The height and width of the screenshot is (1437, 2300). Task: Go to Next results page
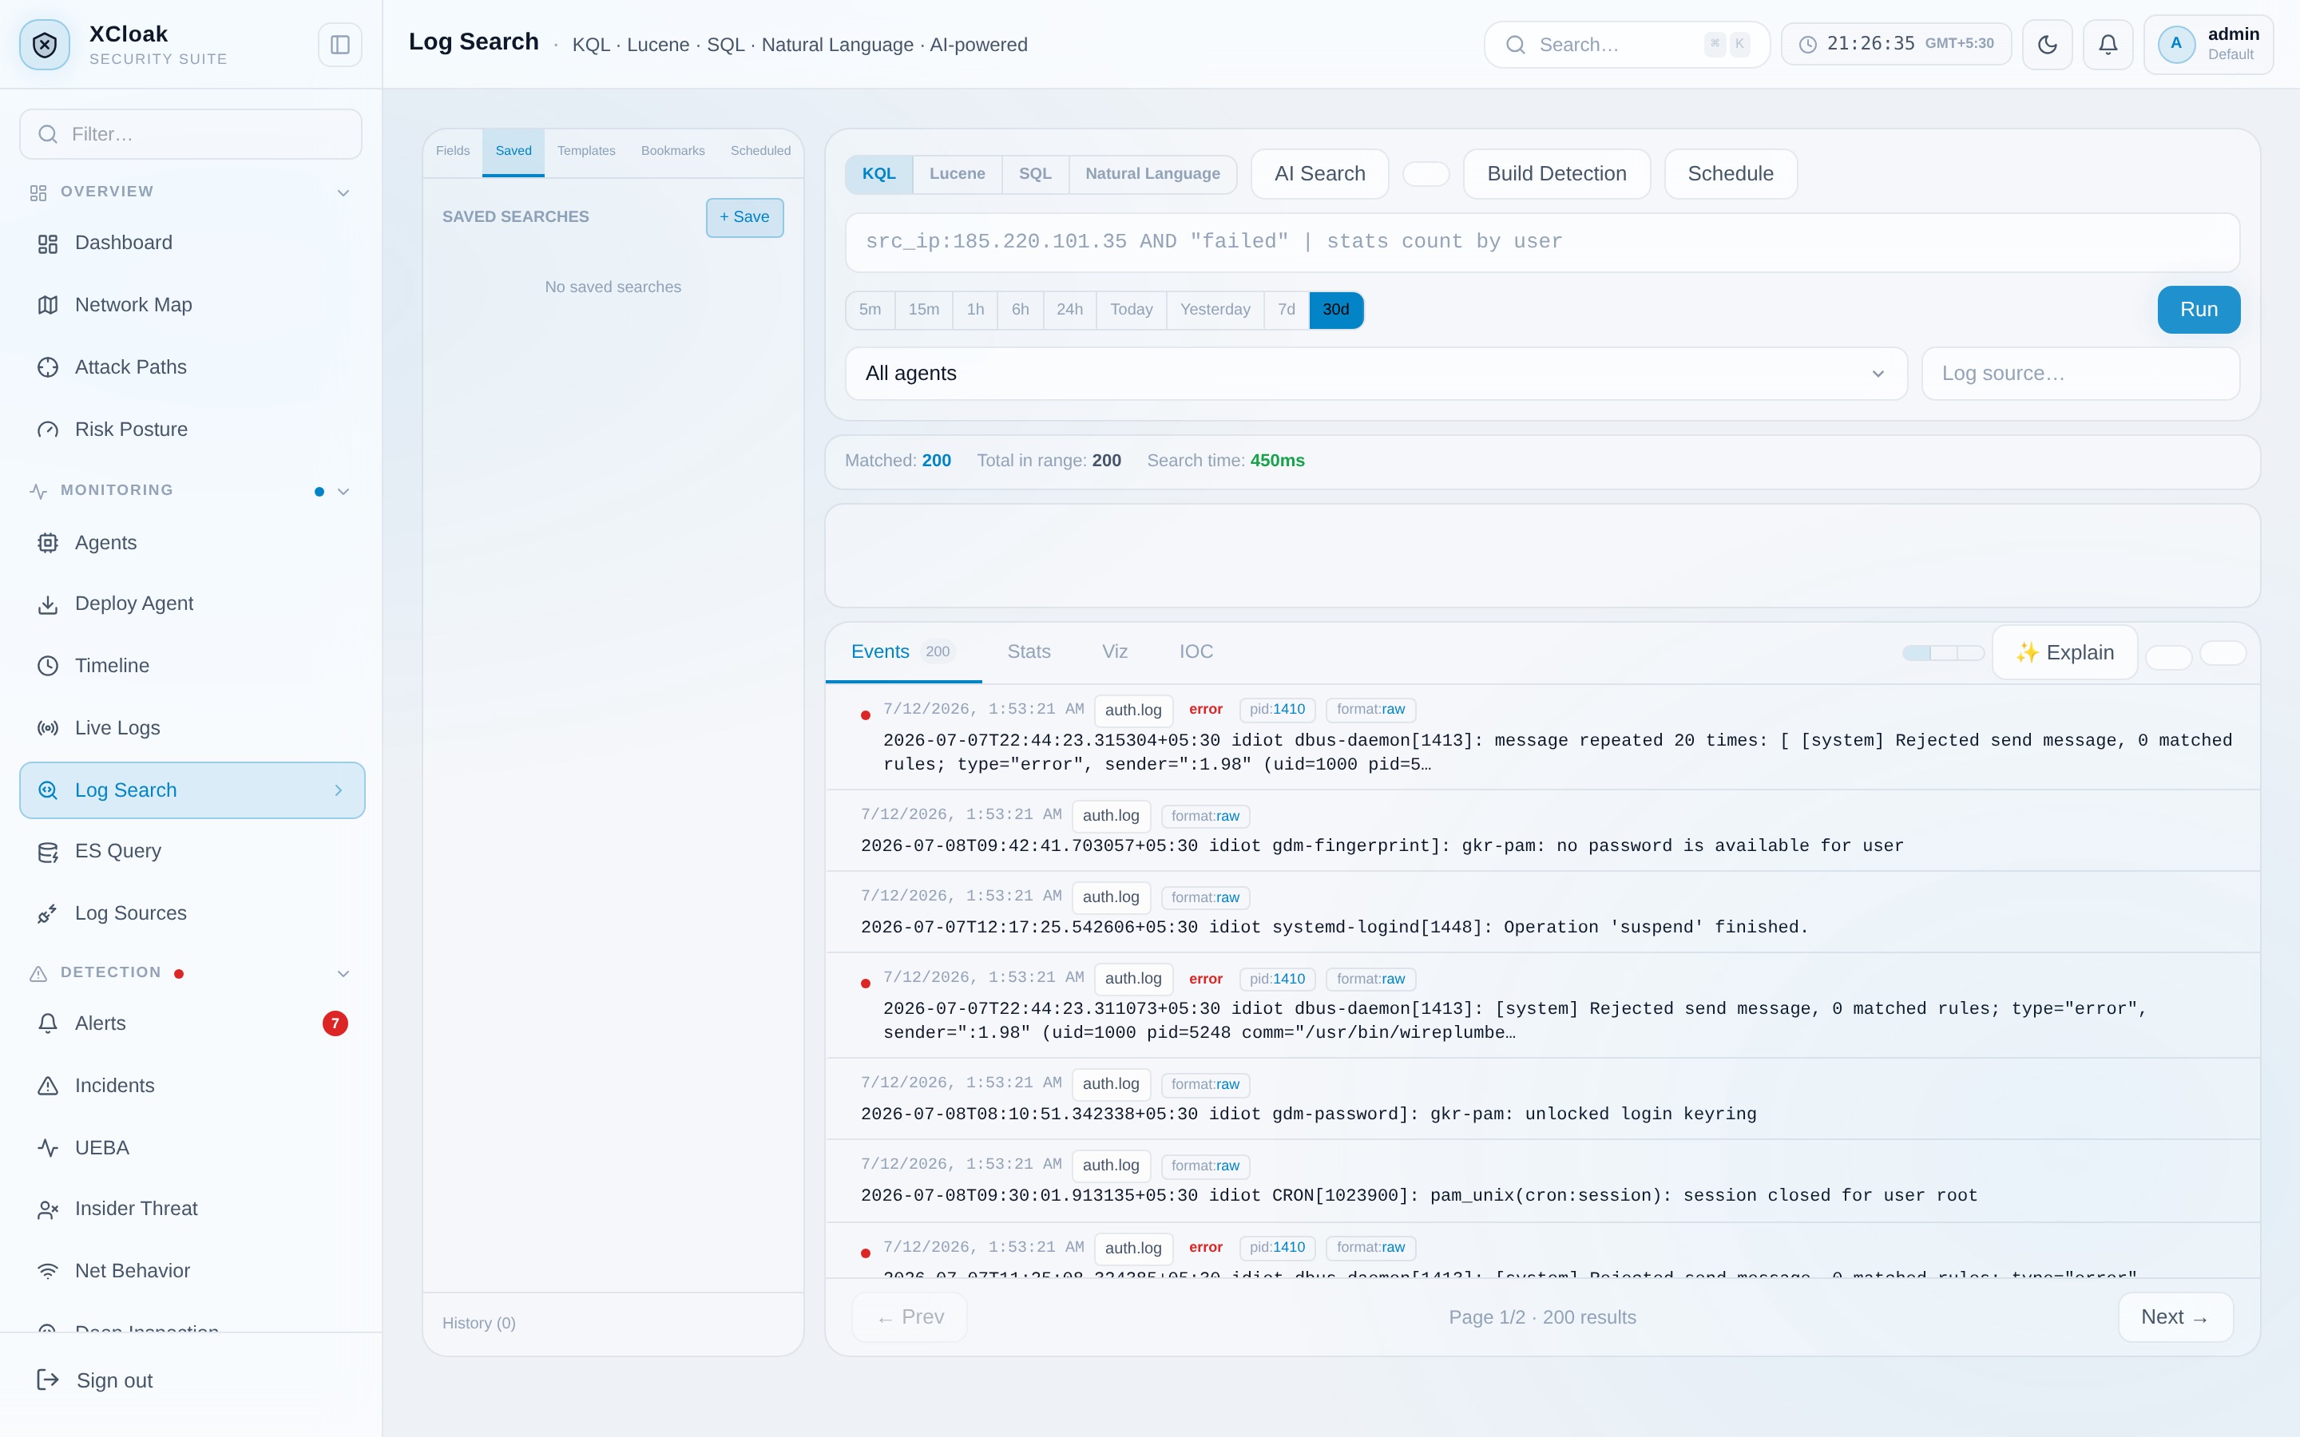click(x=2175, y=1317)
